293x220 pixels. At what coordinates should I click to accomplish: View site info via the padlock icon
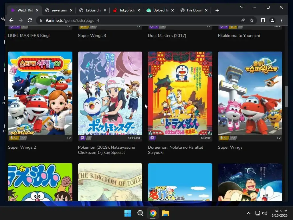coord(41,20)
